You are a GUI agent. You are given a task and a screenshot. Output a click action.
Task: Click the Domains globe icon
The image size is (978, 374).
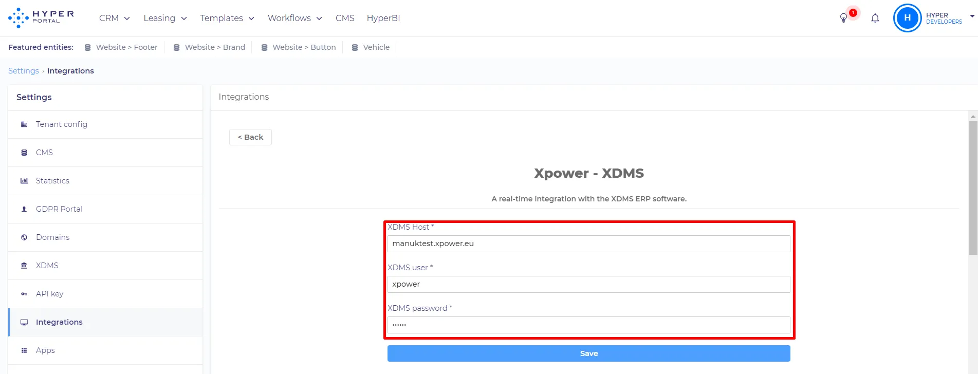click(x=24, y=237)
